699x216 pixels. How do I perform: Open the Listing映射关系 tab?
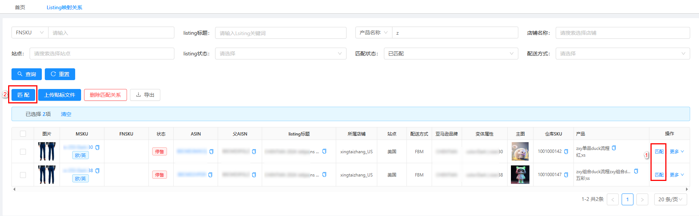click(x=64, y=7)
